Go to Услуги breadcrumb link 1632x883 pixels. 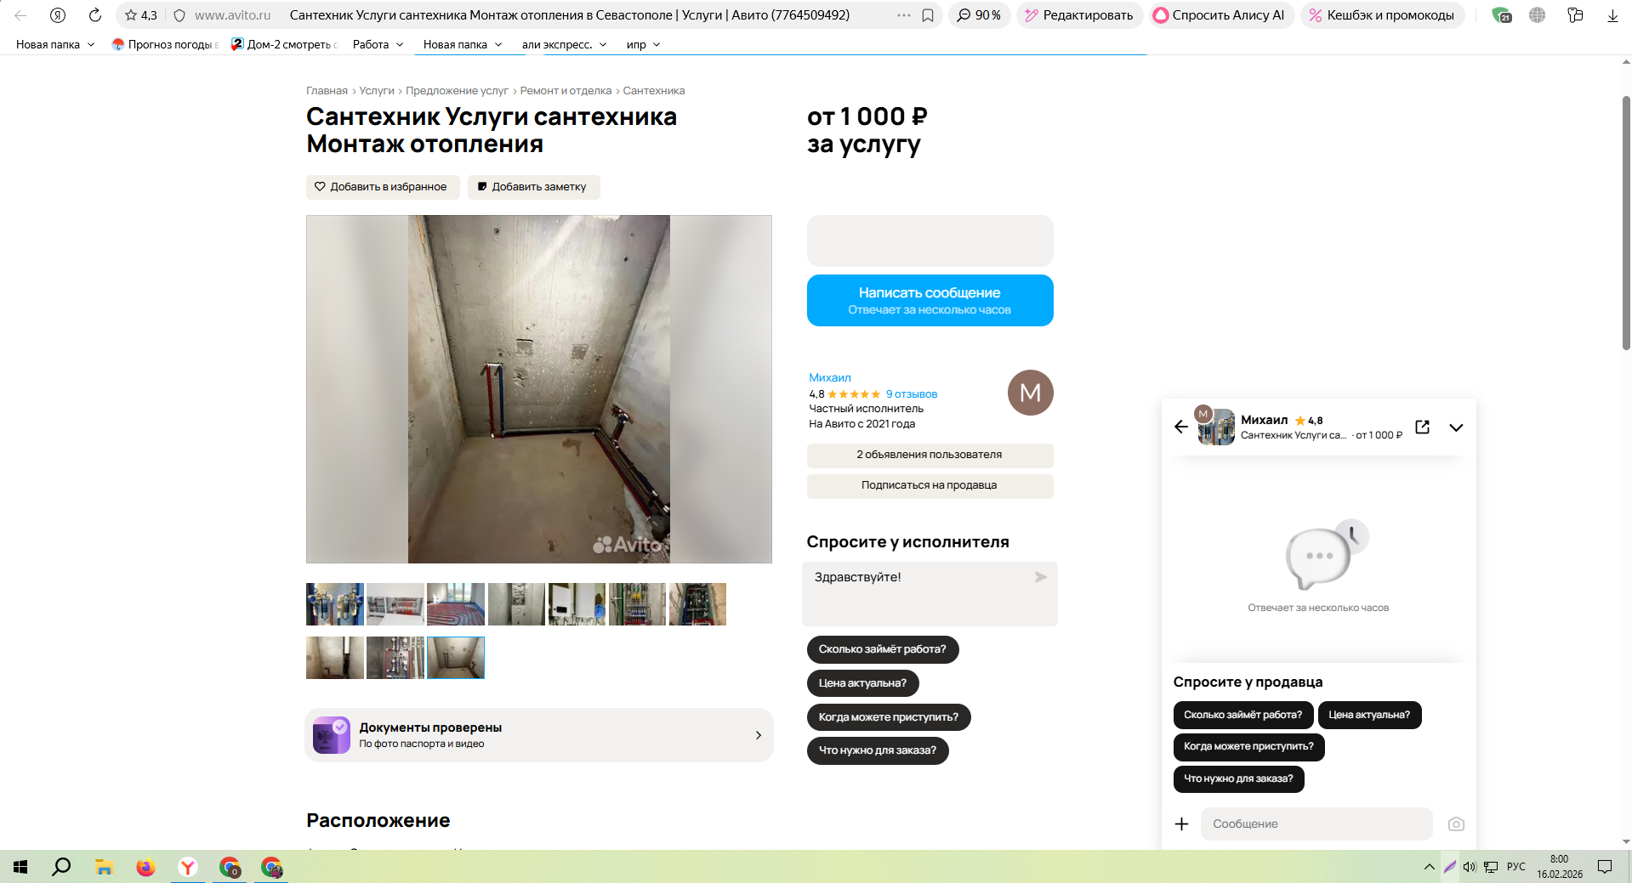[x=377, y=91]
